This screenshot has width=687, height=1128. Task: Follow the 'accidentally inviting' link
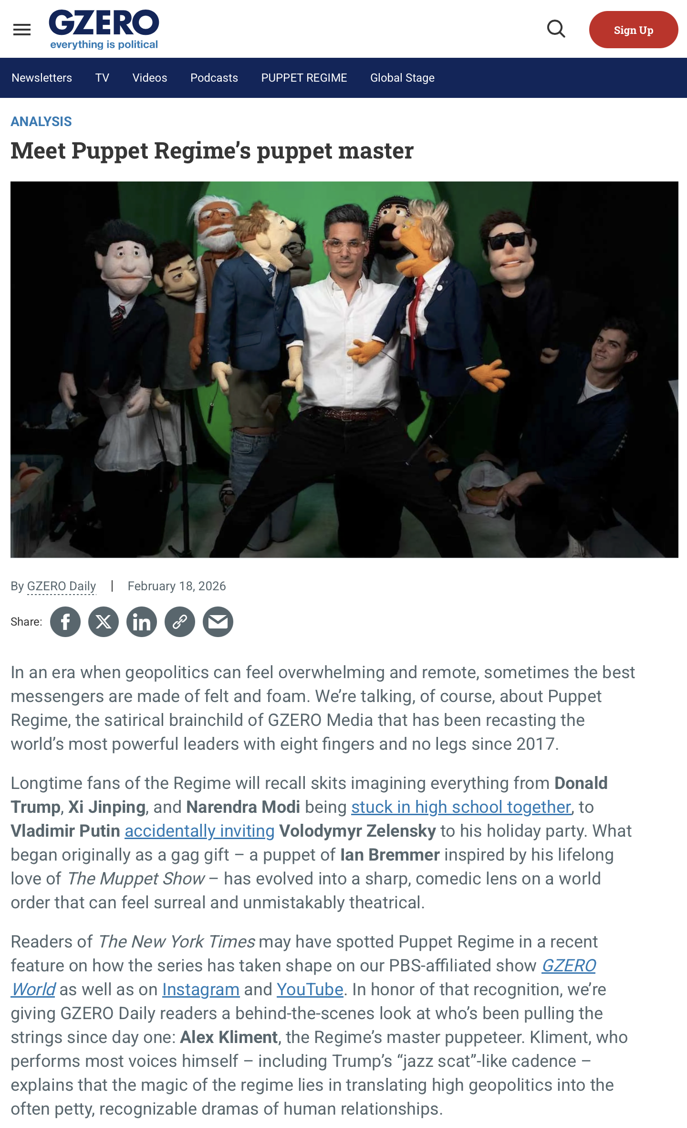(200, 830)
